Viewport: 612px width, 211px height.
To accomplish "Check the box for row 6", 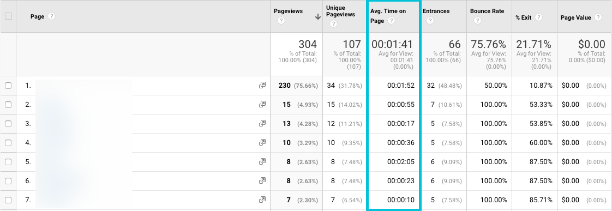I will click(8, 182).
